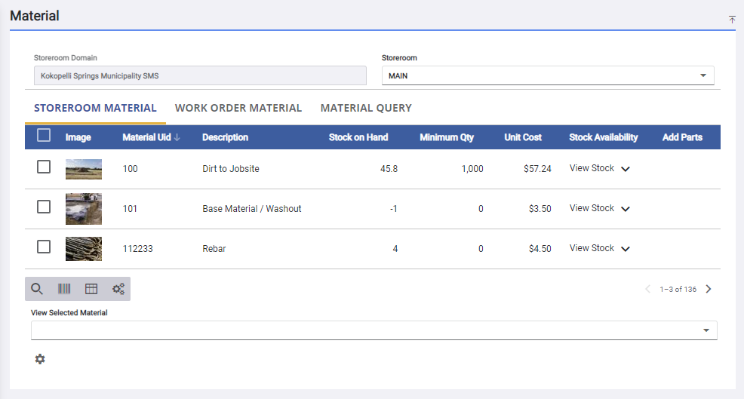Image resolution: width=744 pixels, height=399 pixels.
Task: Click the Storeroom Domain field
Action: 200,75
